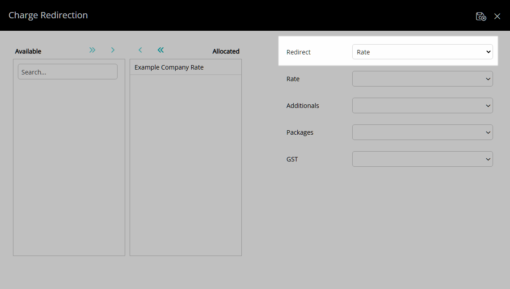Click the Search field in Available list
Viewport: 510px width, 289px height.
(67, 72)
